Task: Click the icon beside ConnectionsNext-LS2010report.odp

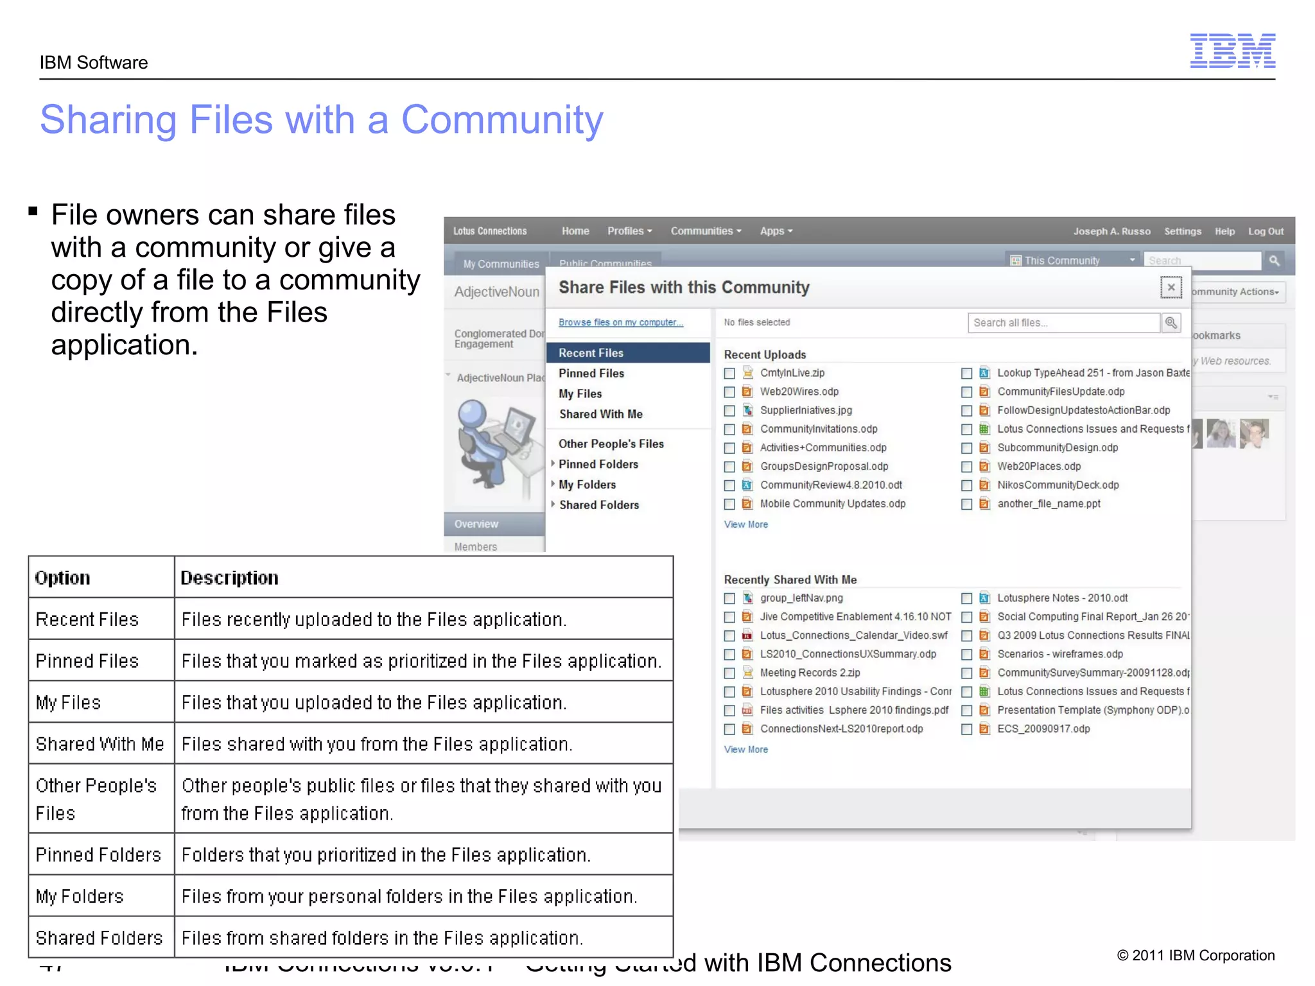Action: 747,729
